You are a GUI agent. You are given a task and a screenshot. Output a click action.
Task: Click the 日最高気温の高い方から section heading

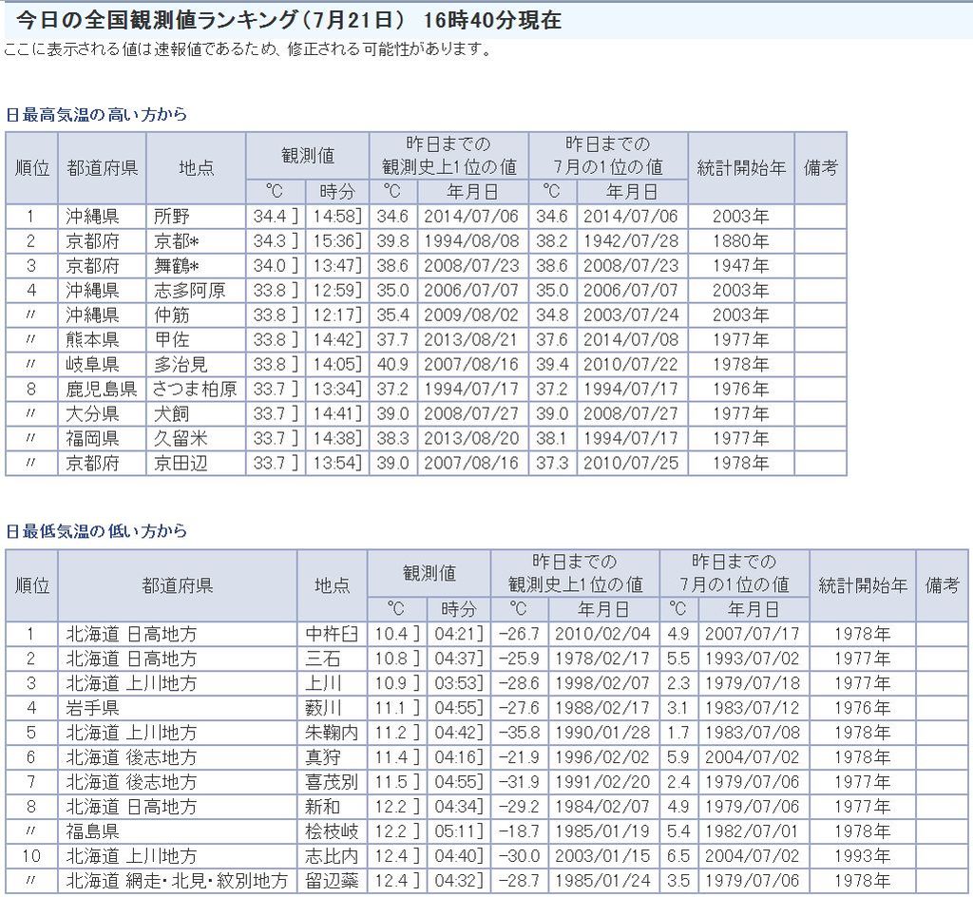coord(97,114)
